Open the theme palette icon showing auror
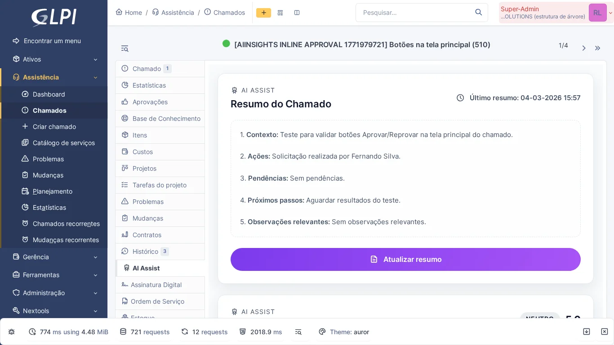 [x=322, y=332]
